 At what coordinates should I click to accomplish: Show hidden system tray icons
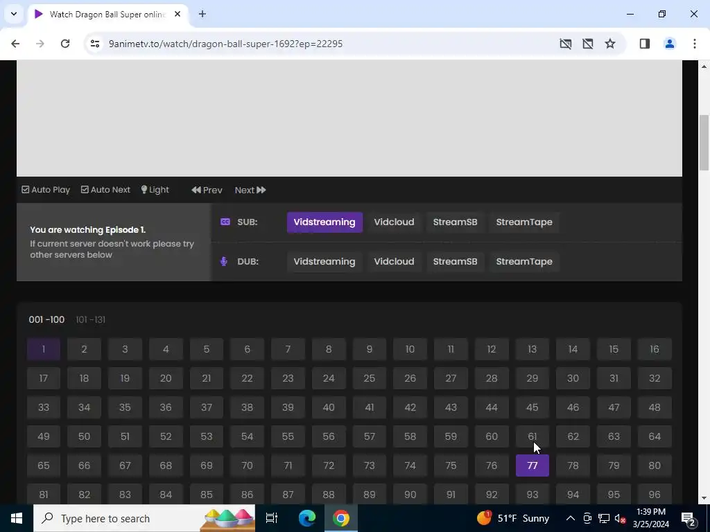pos(571,518)
